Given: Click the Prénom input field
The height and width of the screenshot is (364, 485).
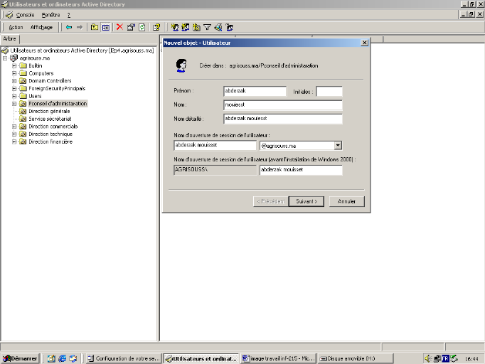Looking at the screenshot, I should [x=255, y=91].
